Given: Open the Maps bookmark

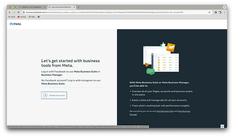Looking at the screenshot, I should tap(32, 17).
